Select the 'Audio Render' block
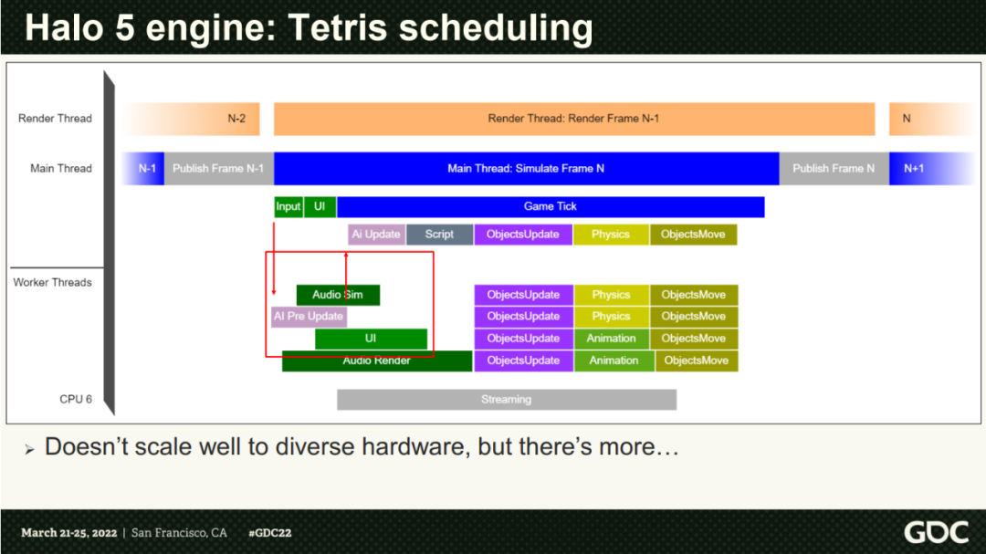 point(377,361)
